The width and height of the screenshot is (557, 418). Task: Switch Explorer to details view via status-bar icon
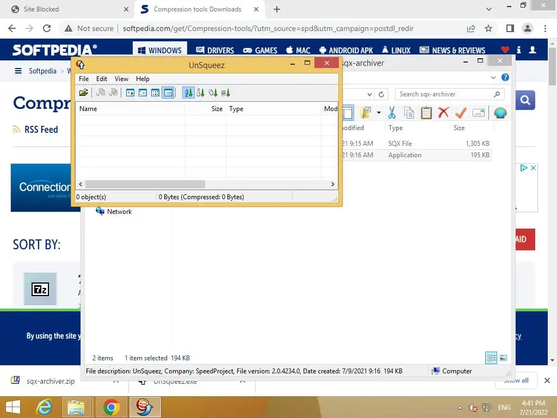[491, 358]
